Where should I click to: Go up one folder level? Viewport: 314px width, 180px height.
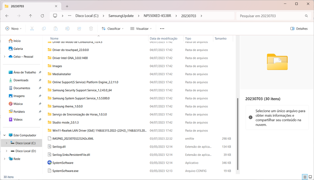(x=31, y=16)
